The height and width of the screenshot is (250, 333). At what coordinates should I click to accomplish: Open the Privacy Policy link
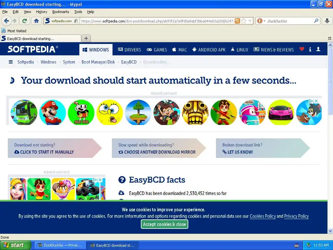(x=296, y=216)
